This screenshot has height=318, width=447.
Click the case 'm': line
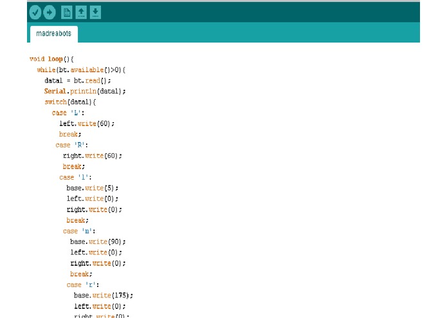[79, 231]
